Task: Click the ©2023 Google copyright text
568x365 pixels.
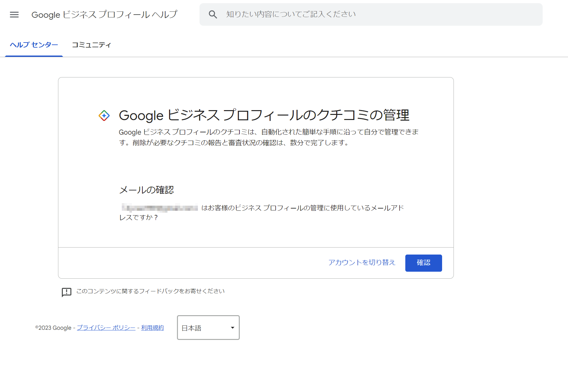Action: [x=53, y=328]
